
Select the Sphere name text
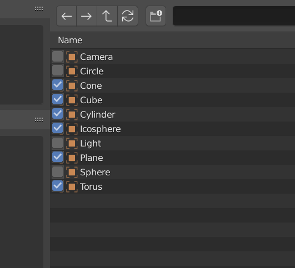[x=95, y=173]
